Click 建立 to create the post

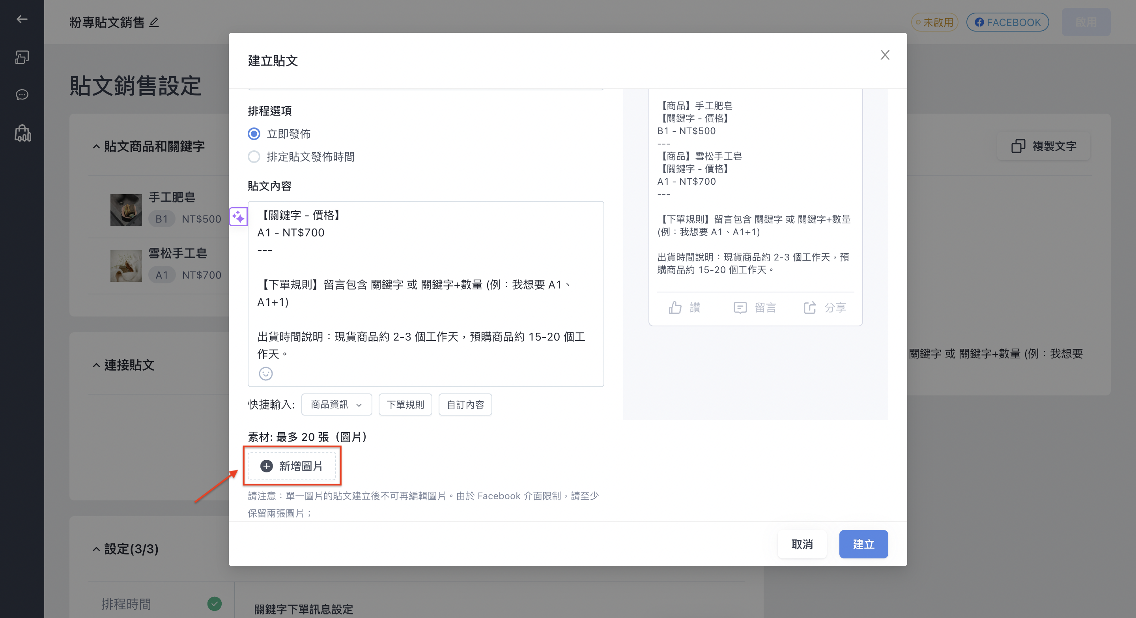[x=863, y=544]
